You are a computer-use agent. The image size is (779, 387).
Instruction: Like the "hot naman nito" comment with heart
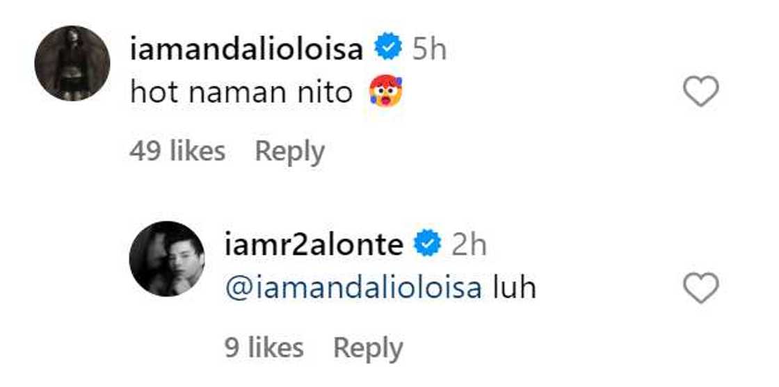701,91
